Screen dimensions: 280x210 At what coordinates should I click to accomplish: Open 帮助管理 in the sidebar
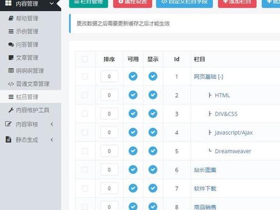pos(27,18)
